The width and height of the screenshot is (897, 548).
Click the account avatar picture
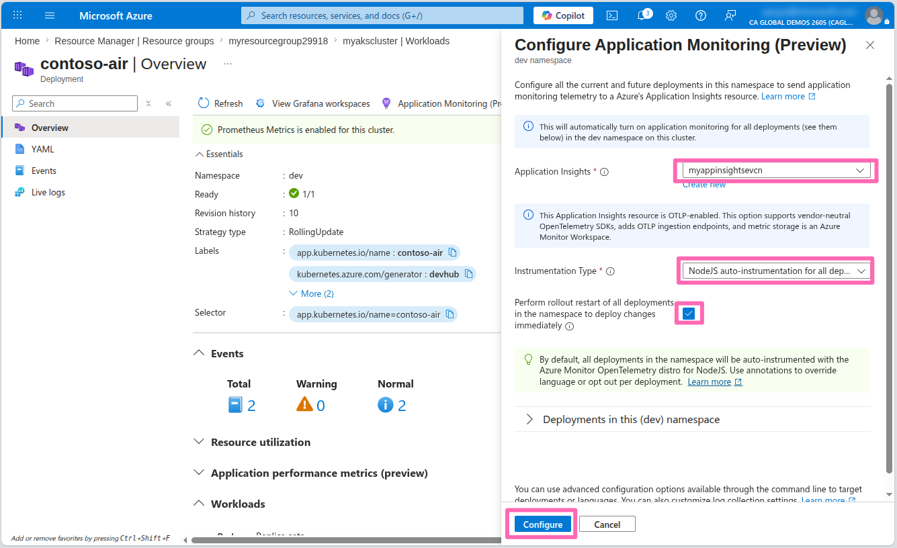874,15
